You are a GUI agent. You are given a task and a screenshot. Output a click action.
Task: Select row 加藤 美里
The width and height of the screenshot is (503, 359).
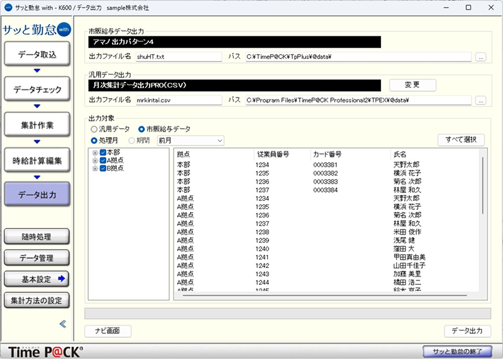point(327,274)
